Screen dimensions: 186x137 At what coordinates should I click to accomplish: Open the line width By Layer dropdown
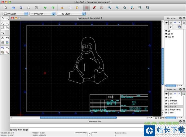42,14
